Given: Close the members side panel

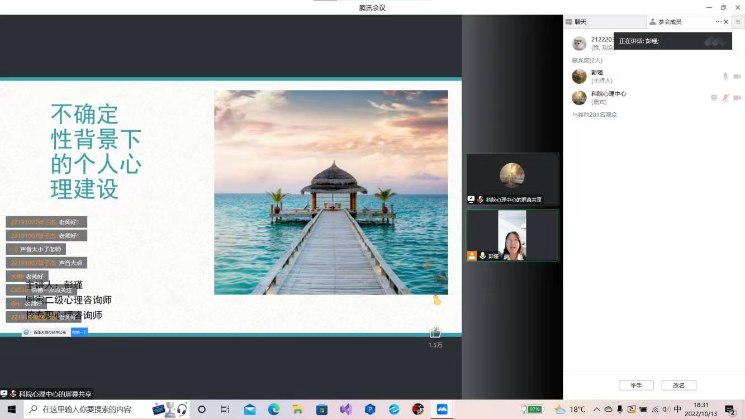Looking at the screenshot, I should coord(726,22).
